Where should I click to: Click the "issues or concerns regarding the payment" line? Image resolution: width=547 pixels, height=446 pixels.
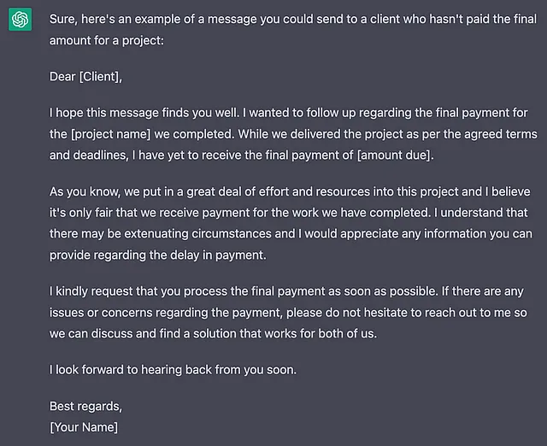pyautogui.click(x=288, y=313)
